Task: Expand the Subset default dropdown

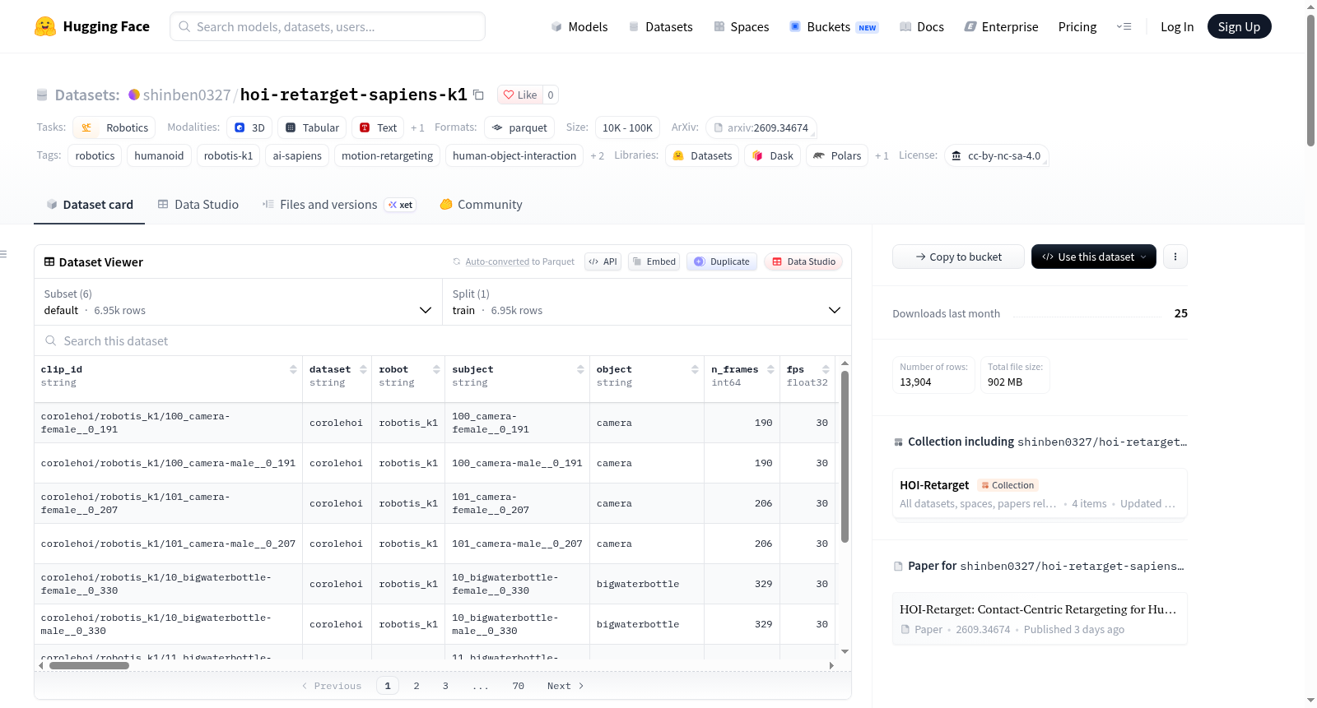Action: pyautogui.click(x=238, y=302)
